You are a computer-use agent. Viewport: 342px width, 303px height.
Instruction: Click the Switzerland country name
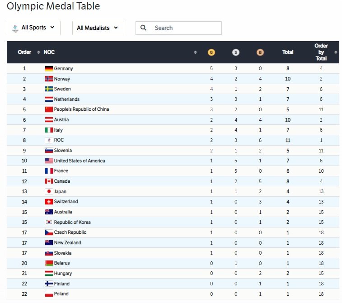[66, 202]
